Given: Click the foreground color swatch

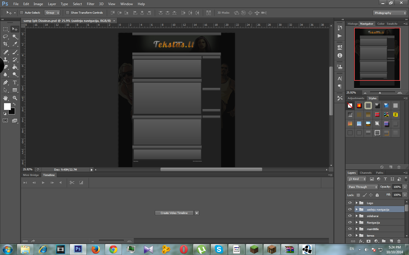Looking at the screenshot, I should tap(7, 106).
